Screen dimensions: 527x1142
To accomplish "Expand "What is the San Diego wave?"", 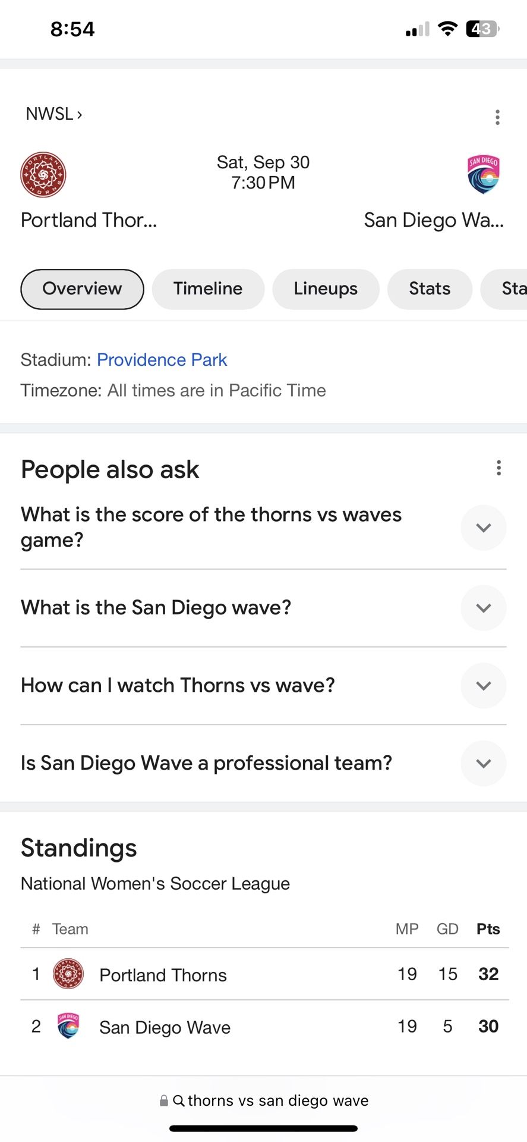I will 483,608.
